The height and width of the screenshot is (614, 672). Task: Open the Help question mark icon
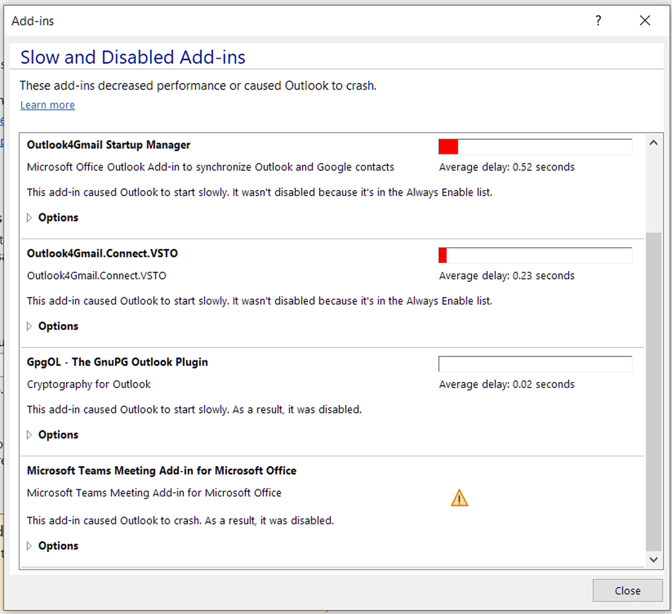(x=598, y=21)
